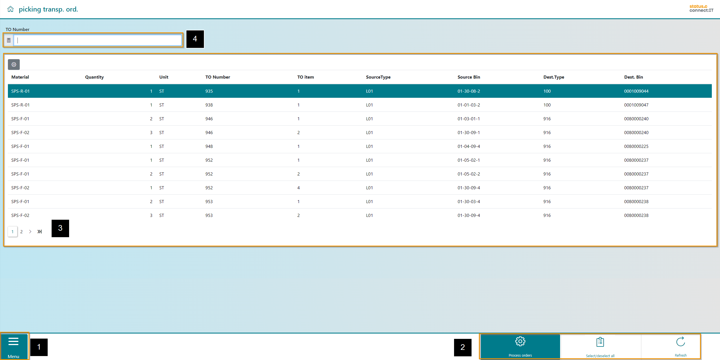Click the home icon in header
Viewport: 720px width, 360px height.
[x=10, y=9]
